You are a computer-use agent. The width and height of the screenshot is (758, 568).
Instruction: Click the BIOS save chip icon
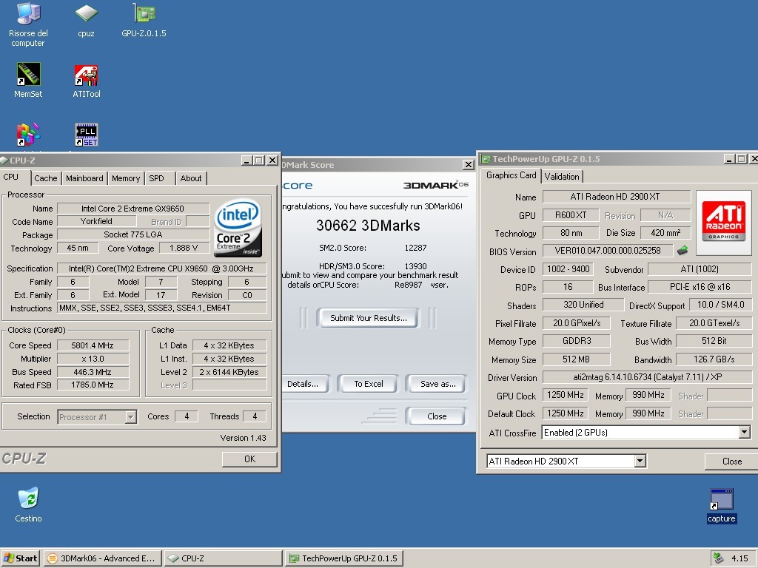(x=682, y=251)
